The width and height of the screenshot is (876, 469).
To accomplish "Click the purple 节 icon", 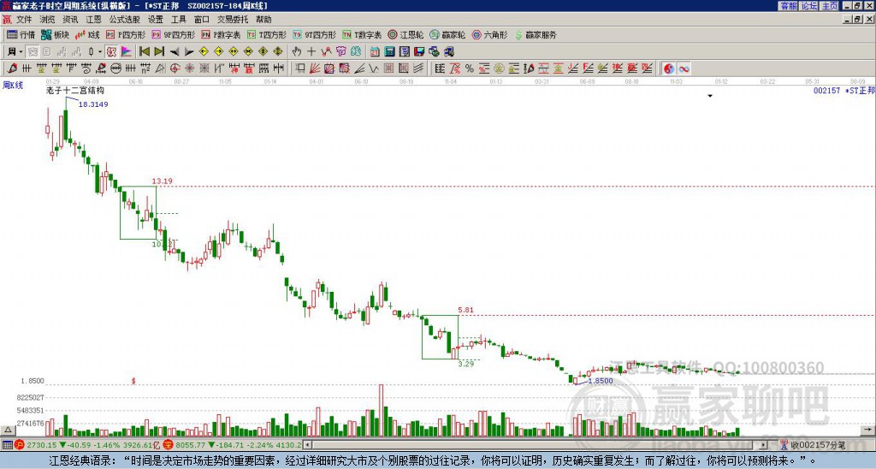I will pyautogui.click(x=340, y=51).
